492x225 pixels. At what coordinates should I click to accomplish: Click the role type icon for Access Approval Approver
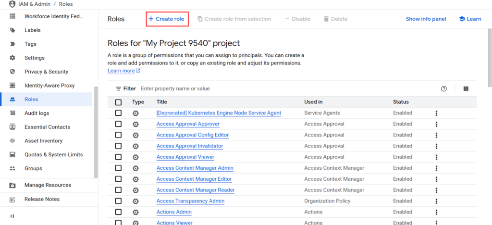pyautogui.click(x=135, y=124)
